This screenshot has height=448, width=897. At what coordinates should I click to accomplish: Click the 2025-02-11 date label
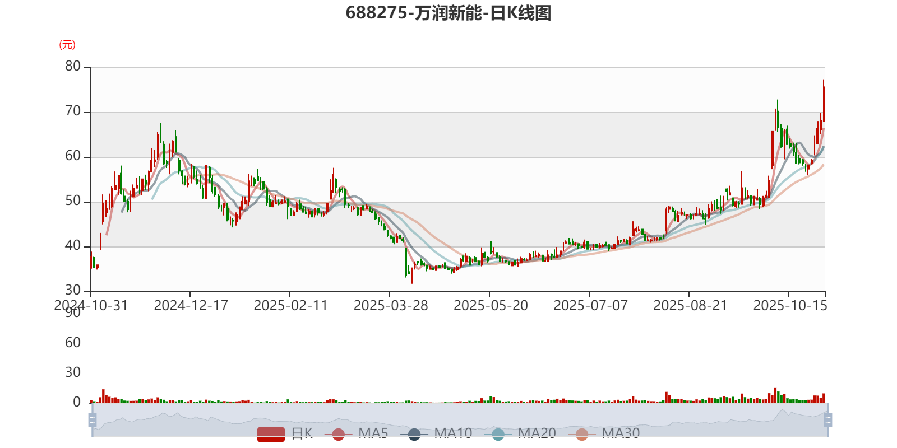pos(290,306)
